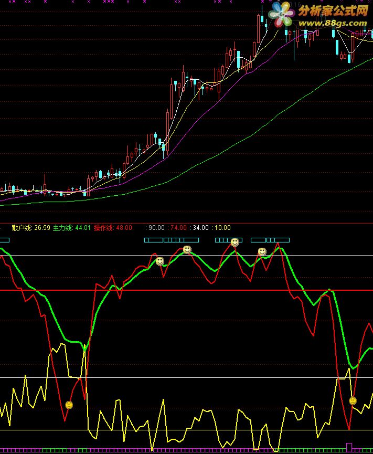Select the second smiley marker on the green line peak
This screenshot has width=373, height=454.
point(187,250)
